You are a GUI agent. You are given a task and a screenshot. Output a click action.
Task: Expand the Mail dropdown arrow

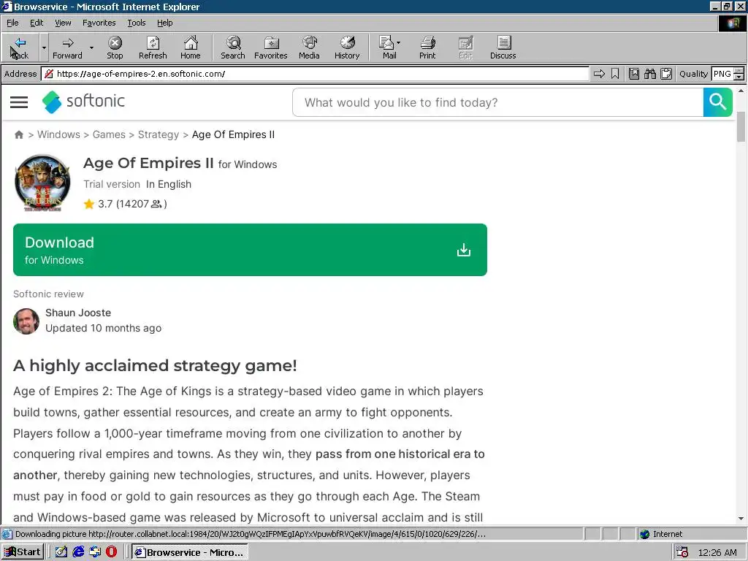399,43
